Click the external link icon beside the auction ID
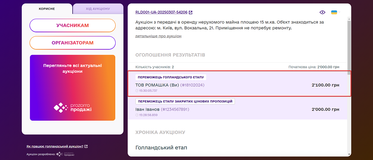This screenshot has height=160, width=373. (x=191, y=12)
